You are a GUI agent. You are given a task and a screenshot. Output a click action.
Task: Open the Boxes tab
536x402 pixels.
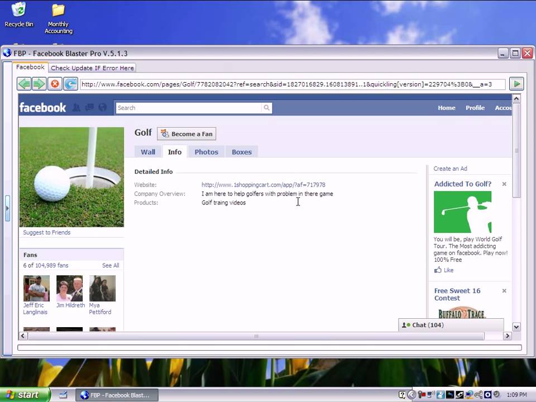[x=242, y=152]
